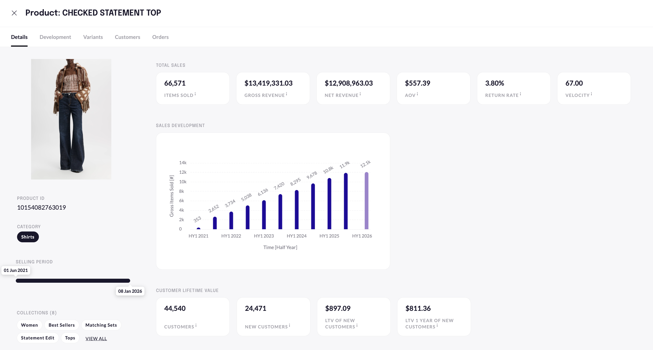Click the product model image
The image size is (653, 350).
[x=71, y=119]
